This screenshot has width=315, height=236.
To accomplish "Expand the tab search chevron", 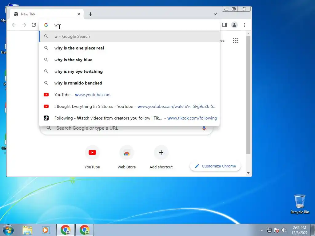I will [215, 14].
